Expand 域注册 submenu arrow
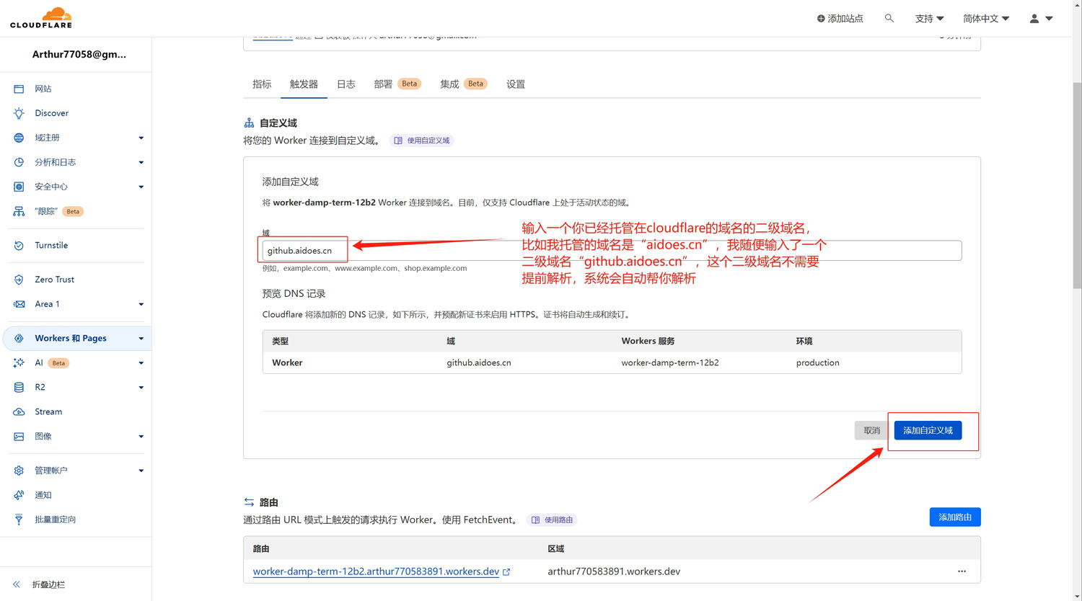The height and width of the screenshot is (601, 1082). click(141, 138)
